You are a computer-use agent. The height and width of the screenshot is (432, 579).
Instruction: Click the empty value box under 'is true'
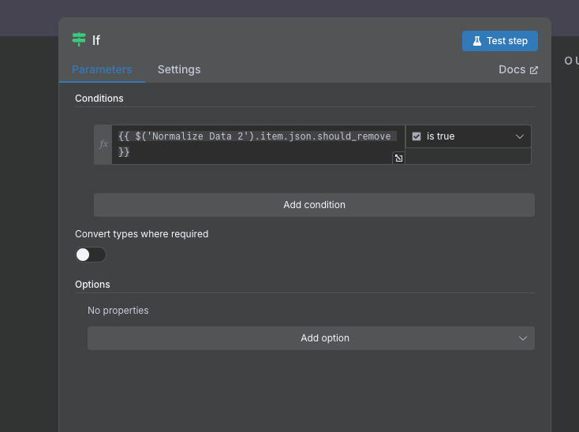click(x=468, y=156)
